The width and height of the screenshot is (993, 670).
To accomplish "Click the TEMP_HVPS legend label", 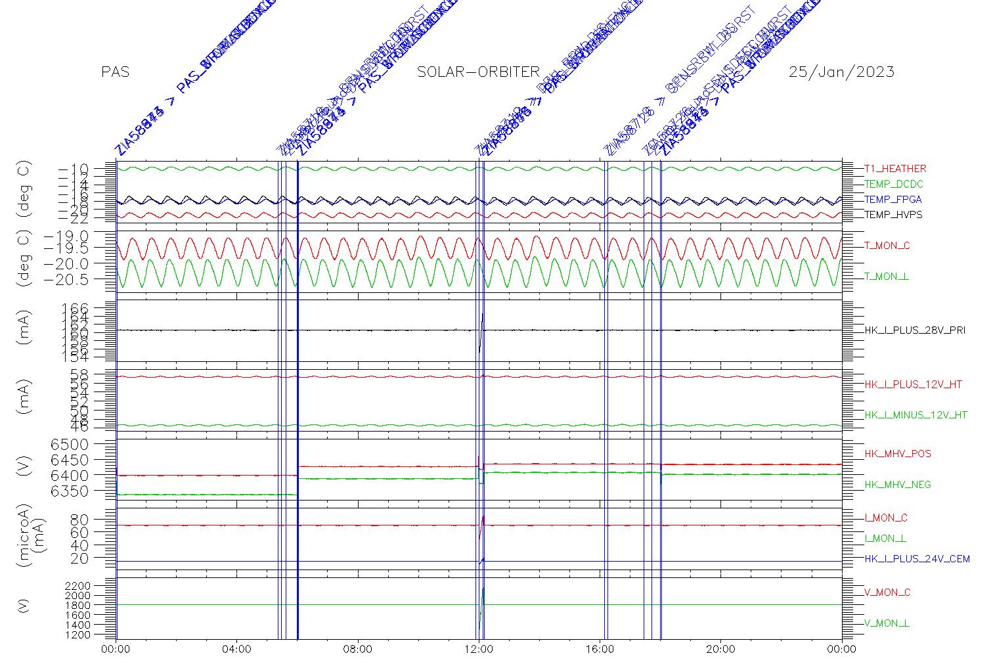I will [893, 215].
